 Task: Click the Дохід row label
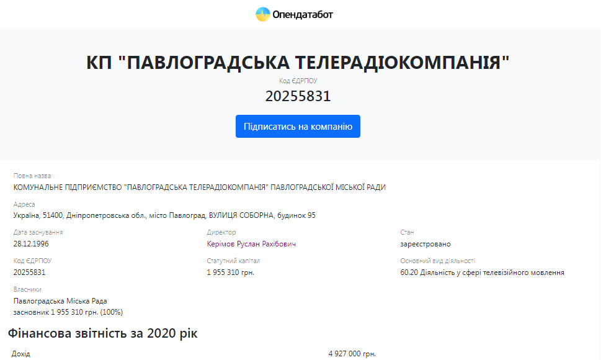(20, 354)
